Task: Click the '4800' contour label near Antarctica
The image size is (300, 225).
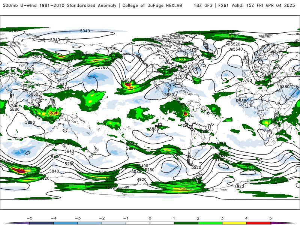Action: [110, 187]
